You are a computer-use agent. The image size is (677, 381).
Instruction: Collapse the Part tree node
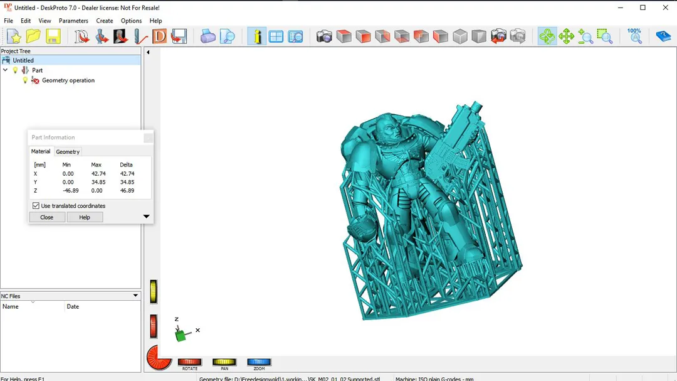[x=5, y=70]
